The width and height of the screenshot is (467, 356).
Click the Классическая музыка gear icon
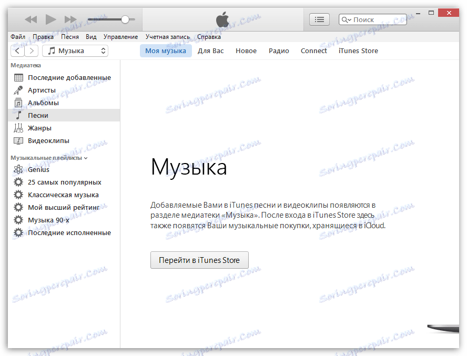tap(18, 195)
